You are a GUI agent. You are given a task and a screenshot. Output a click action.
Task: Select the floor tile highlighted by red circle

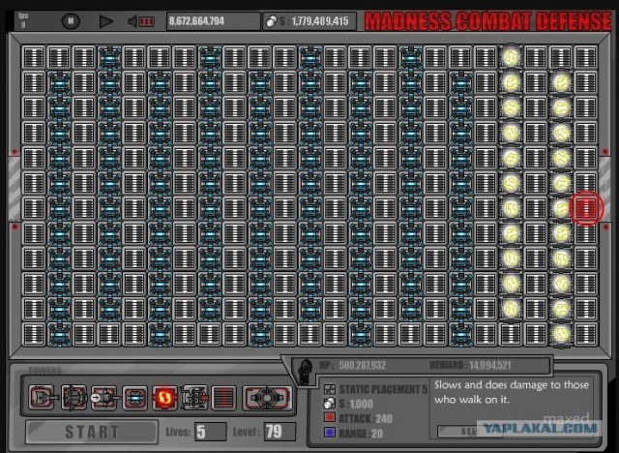(x=586, y=208)
